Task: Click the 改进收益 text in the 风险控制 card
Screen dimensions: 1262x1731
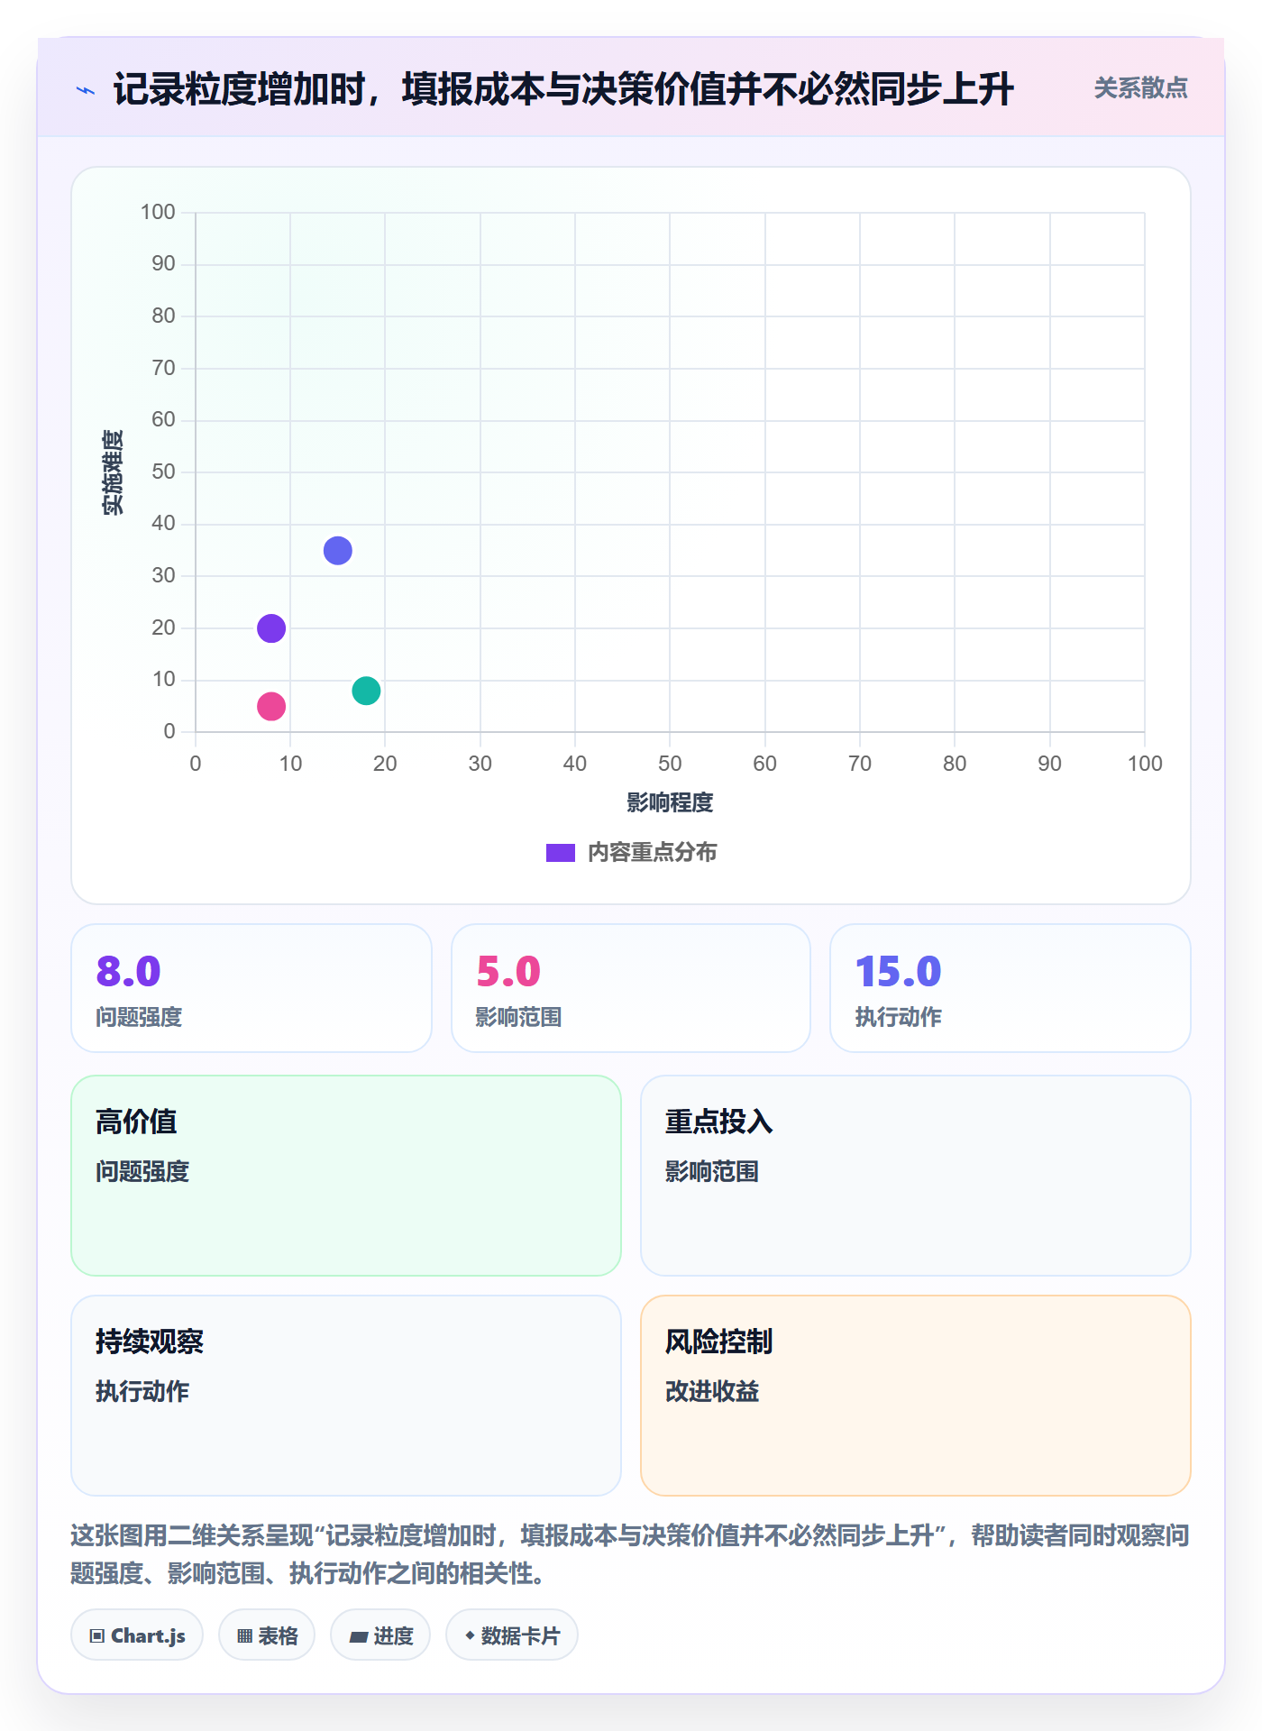Action: click(712, 1391)
